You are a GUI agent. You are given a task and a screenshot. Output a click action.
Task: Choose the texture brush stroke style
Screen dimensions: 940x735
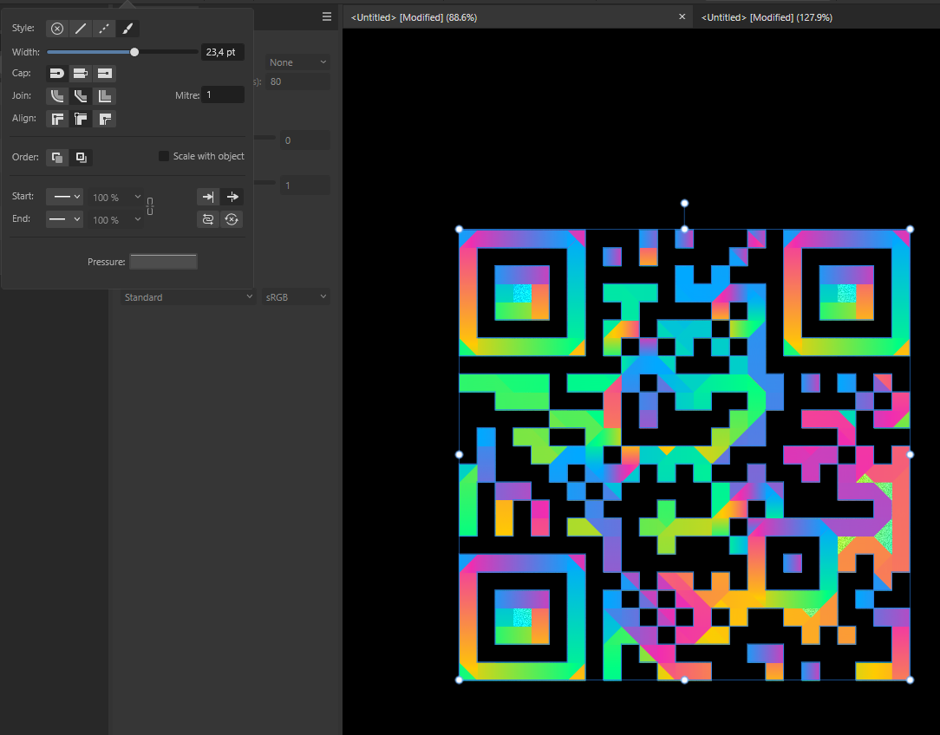coord(127,29)
